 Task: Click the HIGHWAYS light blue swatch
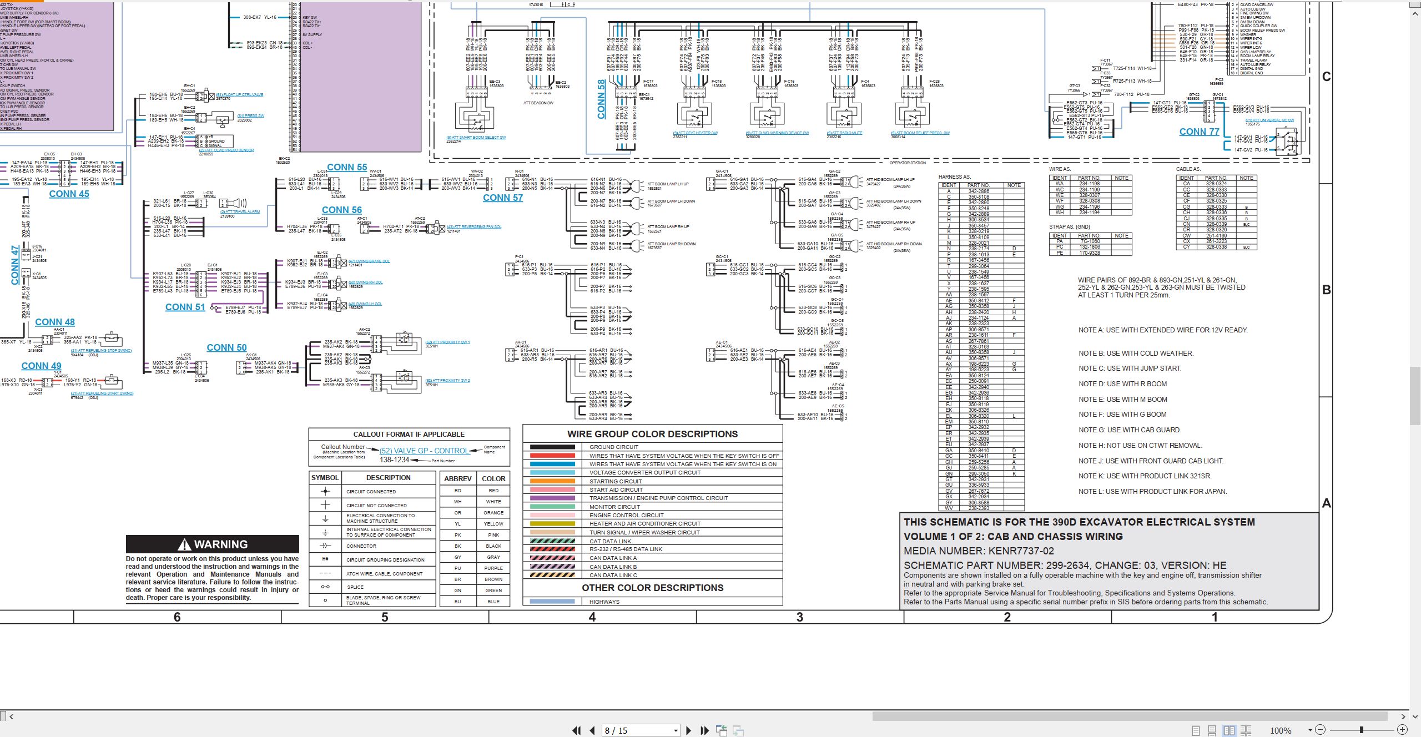click(552, 602)
